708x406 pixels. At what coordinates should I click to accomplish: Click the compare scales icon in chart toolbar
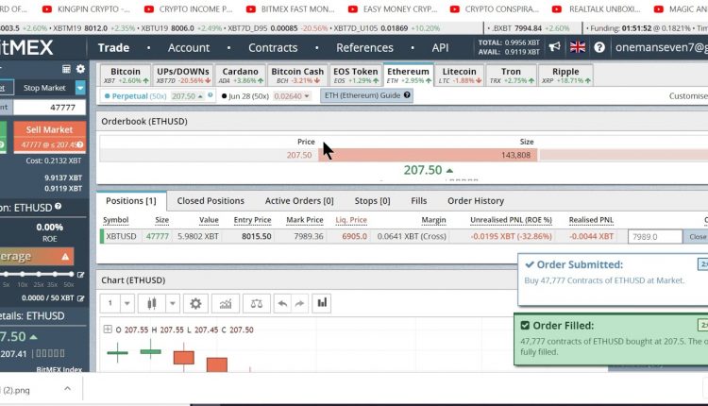(257, 303)
